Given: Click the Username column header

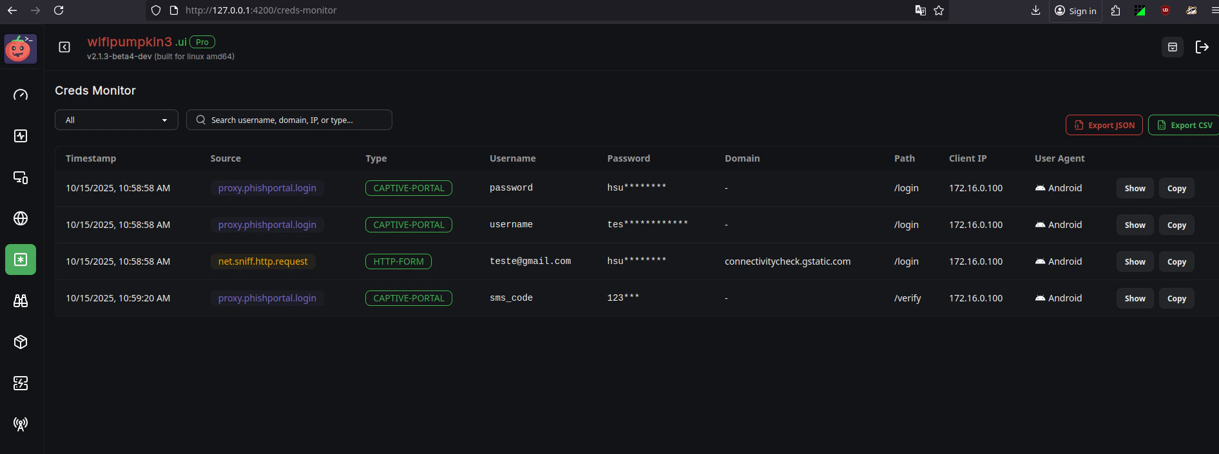Looking at the screenshot, I should tap(513, 158).
